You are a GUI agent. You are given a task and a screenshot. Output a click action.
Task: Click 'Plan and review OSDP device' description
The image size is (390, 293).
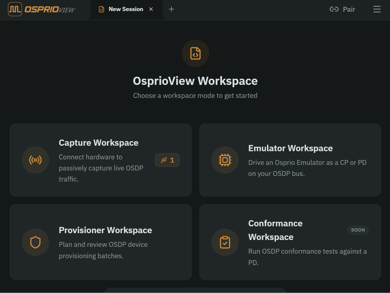103,250
